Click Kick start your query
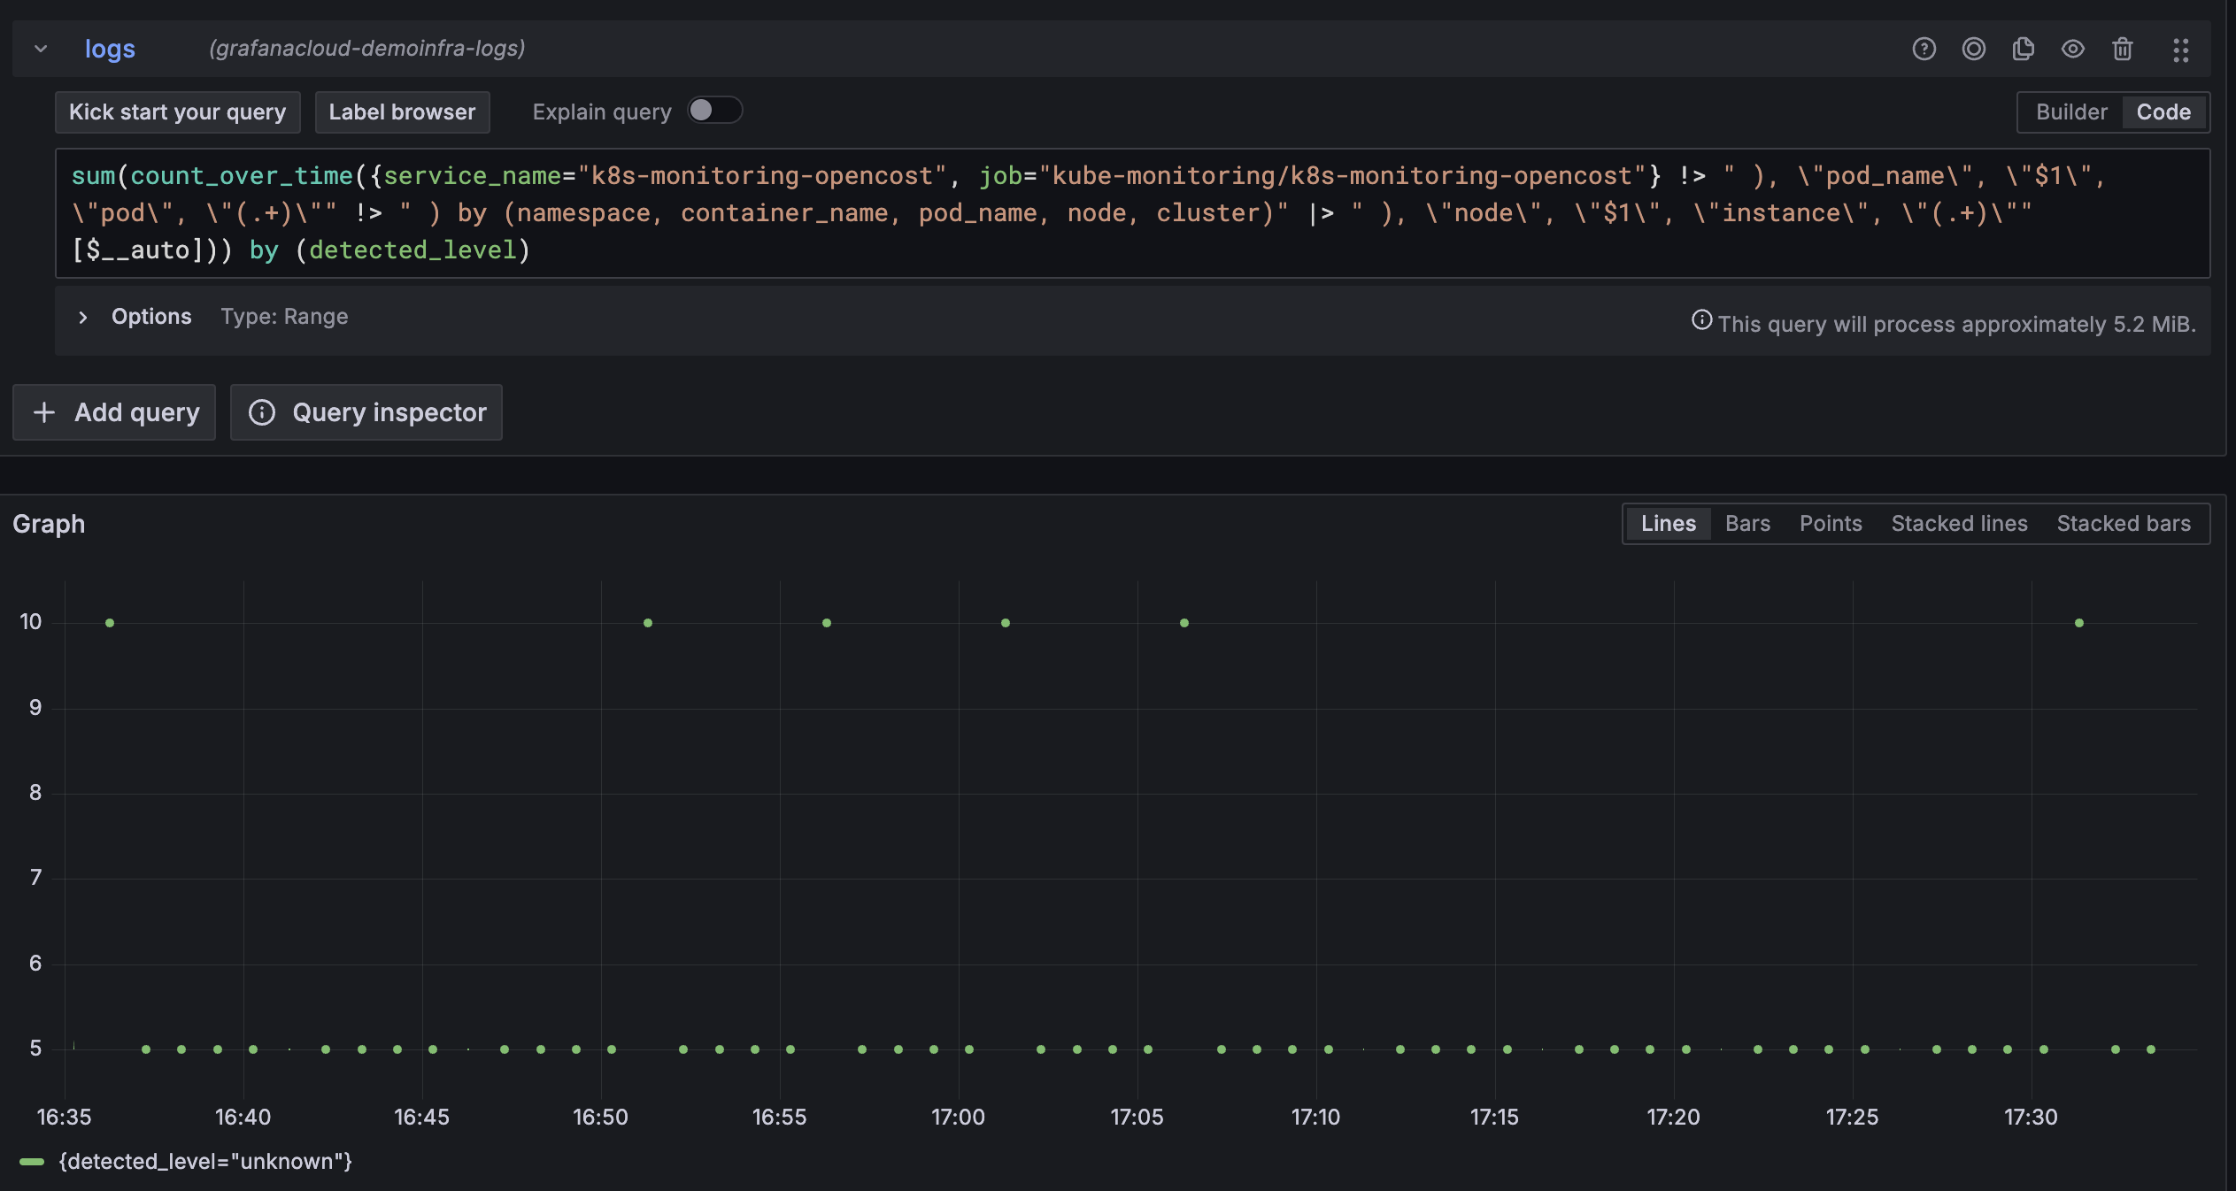The height and width of the screenshot is (1191, 2236). (x=177, y=111)
